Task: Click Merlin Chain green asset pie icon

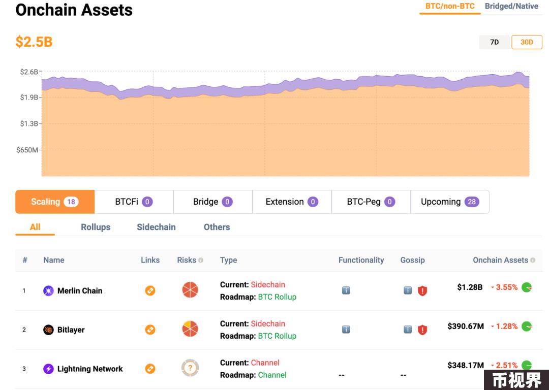Action: point(527,287)
